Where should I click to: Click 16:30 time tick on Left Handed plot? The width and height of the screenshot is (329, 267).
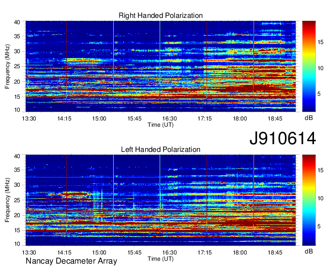tap(169, 252)
